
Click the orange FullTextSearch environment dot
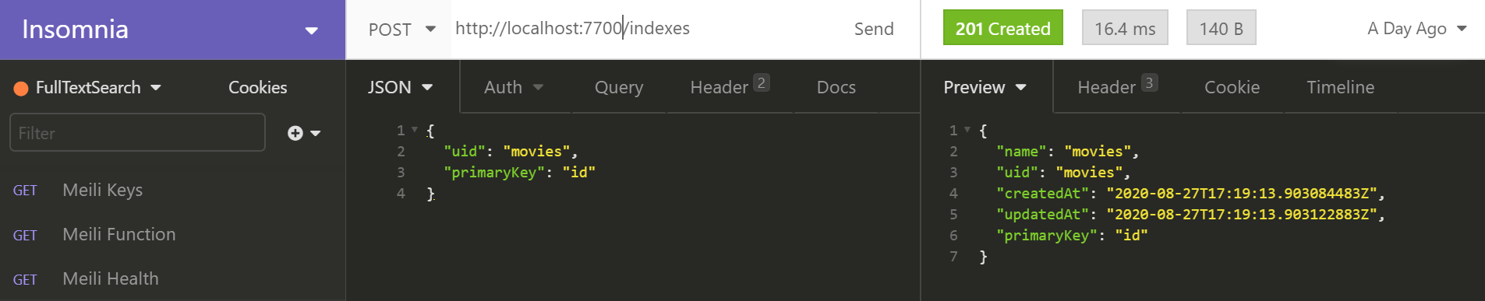21,88
